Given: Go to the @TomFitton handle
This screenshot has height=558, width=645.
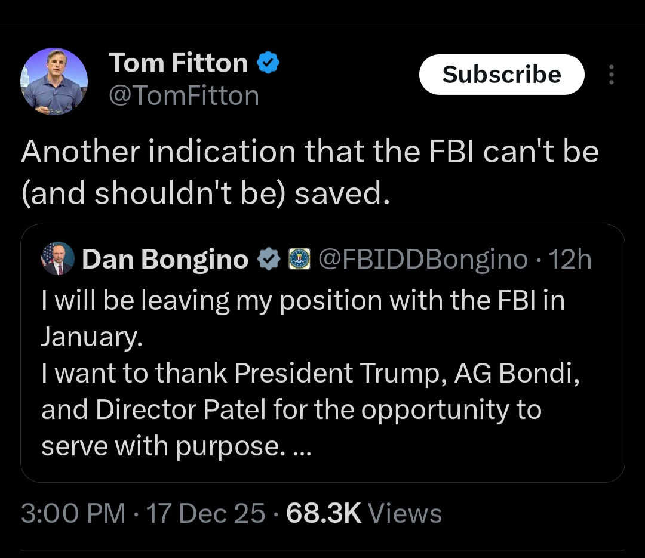Looking at the screenshot, I should coord(183,95).
